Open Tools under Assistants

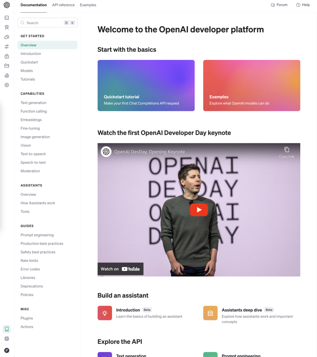25,211
